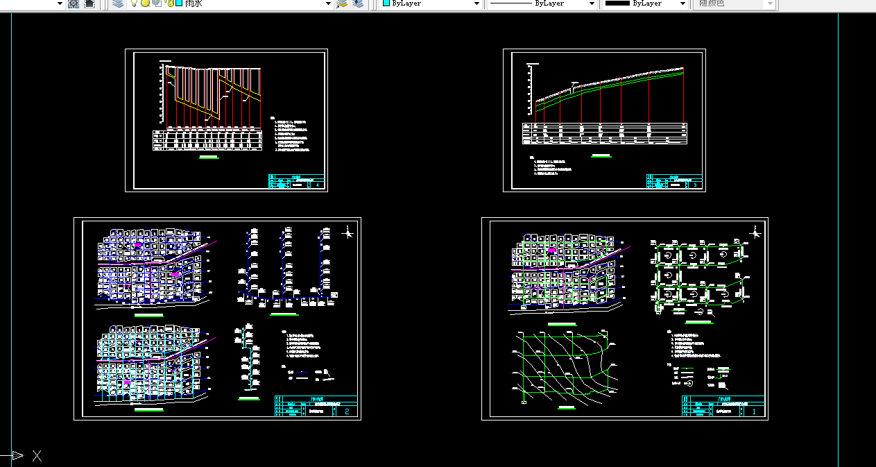Image resolution: width=876 pixels, height=467 pixels.
Task: Click sheet number "1" in title block
Action: (755, 411)
